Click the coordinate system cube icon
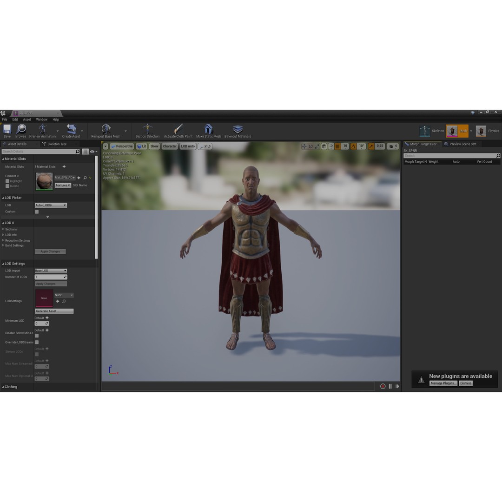This screenshot has height=502, width=502. [x=324, y=146]
